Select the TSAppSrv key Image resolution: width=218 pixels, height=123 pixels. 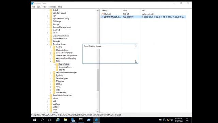[60, 81]
